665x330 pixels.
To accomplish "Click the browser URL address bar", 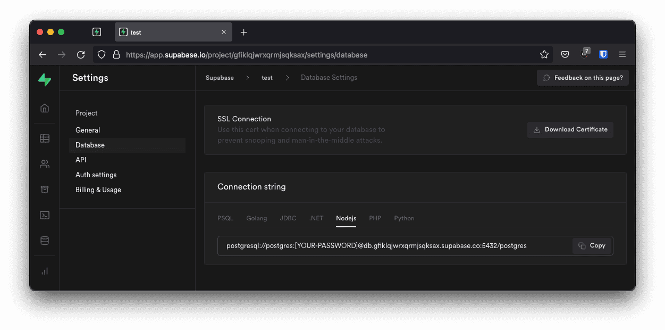I will pyautogui.click(x=322, y=54).
